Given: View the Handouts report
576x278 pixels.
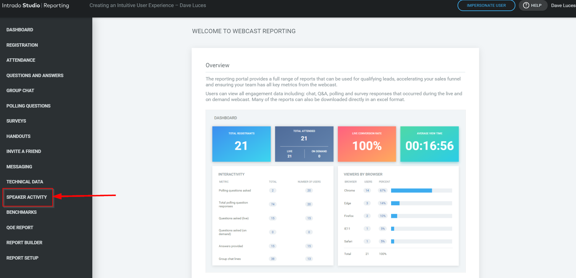Looking at the screenshot, I should click(18, 136).
